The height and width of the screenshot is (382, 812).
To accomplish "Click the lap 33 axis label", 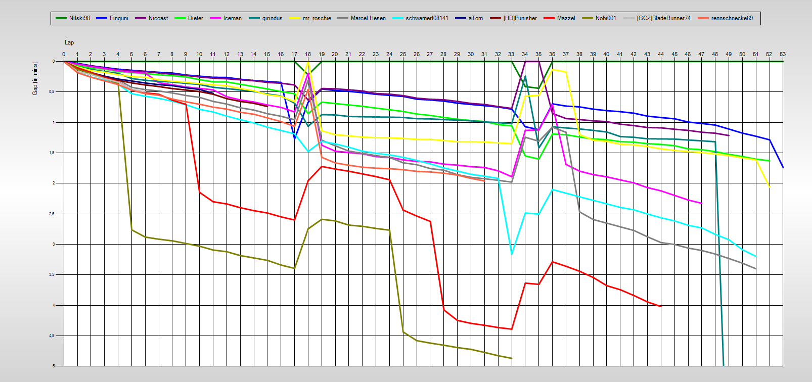I will pyautogui.click(x=511, y=54).
